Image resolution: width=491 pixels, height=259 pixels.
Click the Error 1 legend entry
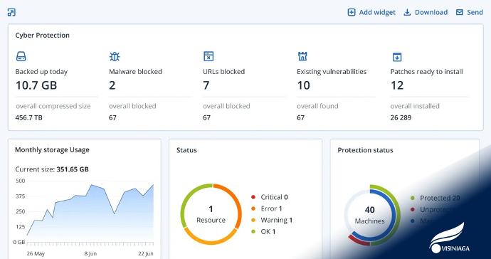(266, 209)
